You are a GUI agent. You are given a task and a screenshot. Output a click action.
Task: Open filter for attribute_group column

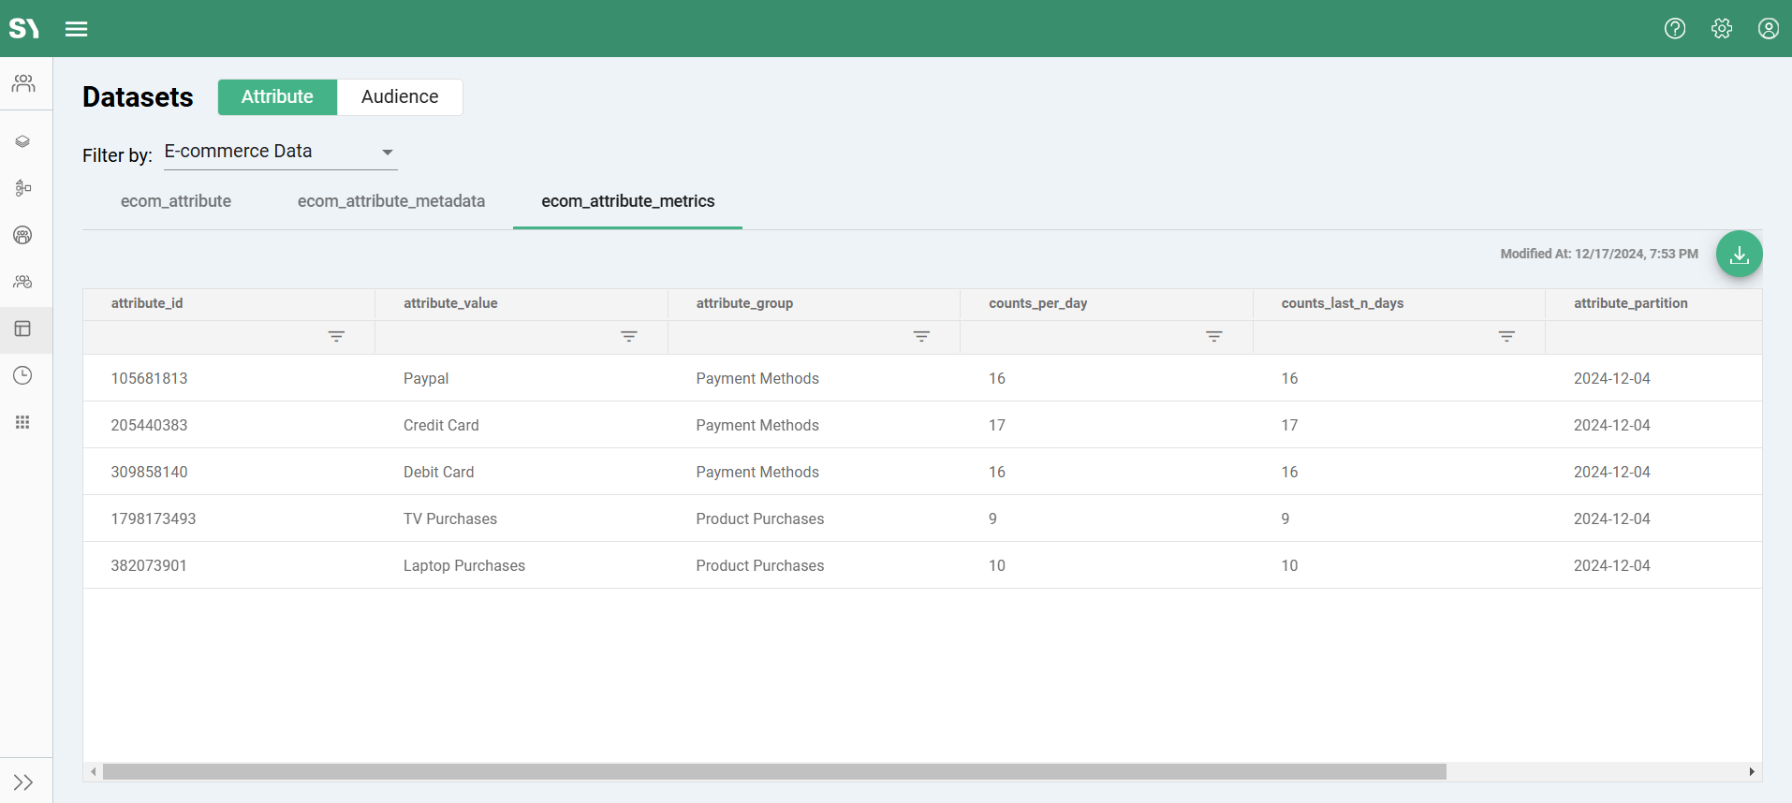[921, 337]
